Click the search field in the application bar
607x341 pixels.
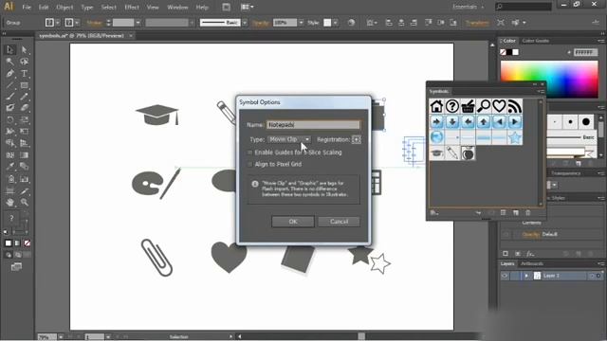[x=524, y=7]
